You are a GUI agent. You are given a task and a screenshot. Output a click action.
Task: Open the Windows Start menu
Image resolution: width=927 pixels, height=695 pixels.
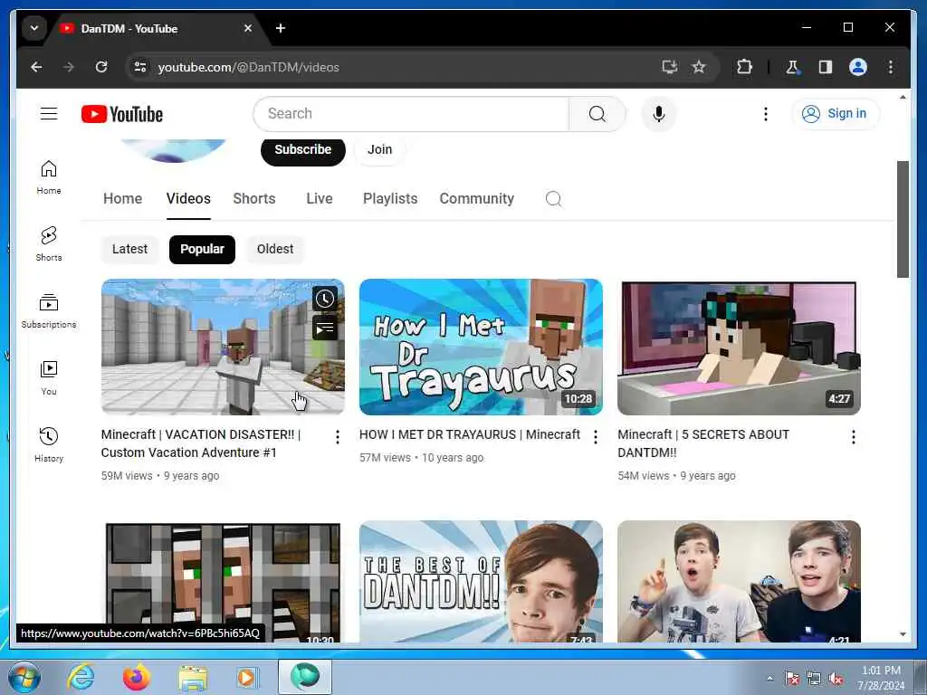point(24,677)
